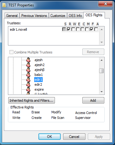Click the folder icon in the title bar

(x=4, y=5)
